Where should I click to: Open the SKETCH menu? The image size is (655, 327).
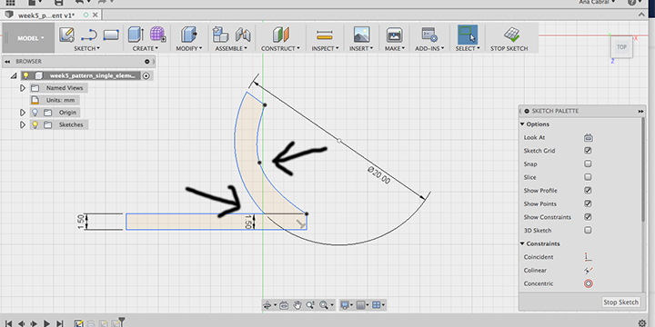tap(87, 48)
